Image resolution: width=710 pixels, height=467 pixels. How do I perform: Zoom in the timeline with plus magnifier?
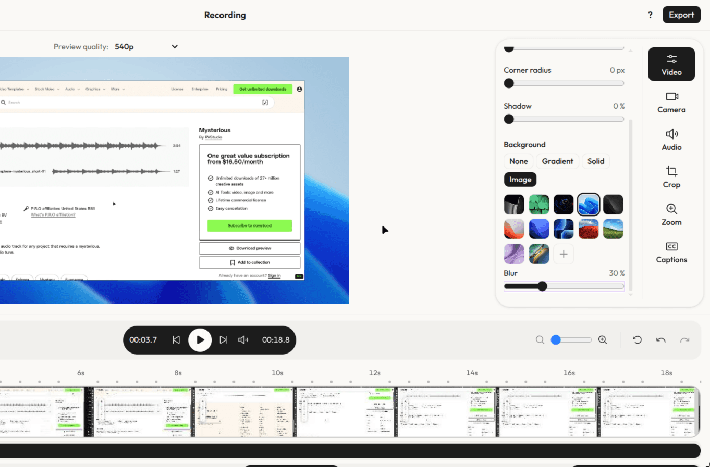603,340
